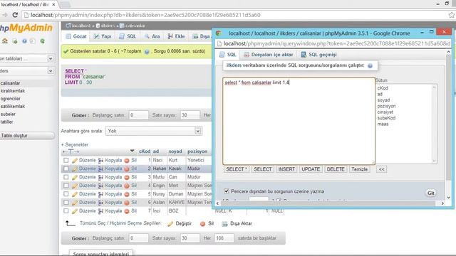This screenshot has height=256, width=456.
Task: Switch to 'SQL geçmişi' tab in query window
Action: 318,55
